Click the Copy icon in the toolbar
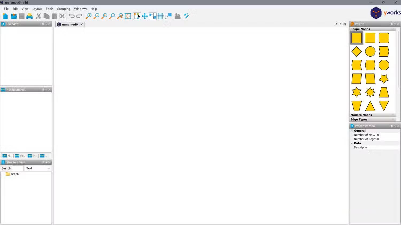Screen dimensions: 401x225 [47, 16]
